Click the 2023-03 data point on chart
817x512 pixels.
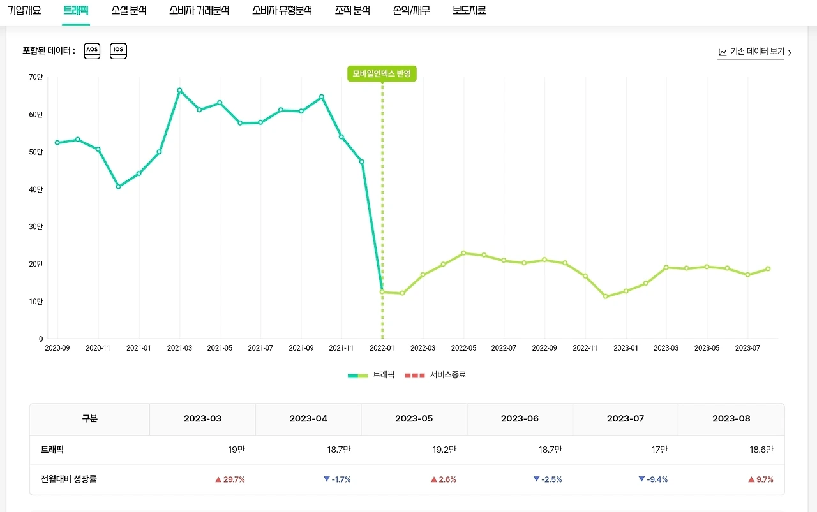(666, 268)
